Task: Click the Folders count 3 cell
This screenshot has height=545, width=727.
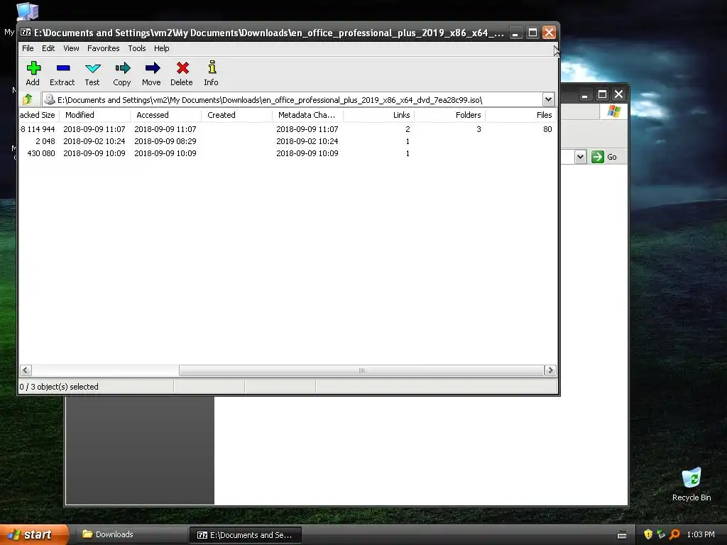Action: pos(479,129)
